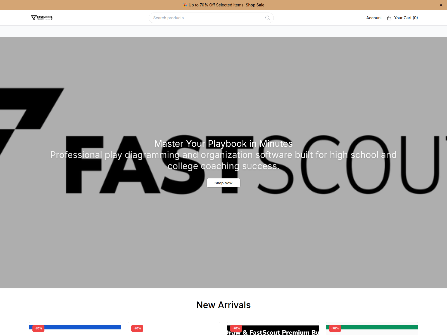Screen dimensions: 447x335
Task: Click the -70% badge on green-banner product
Action: click(335, 328)
